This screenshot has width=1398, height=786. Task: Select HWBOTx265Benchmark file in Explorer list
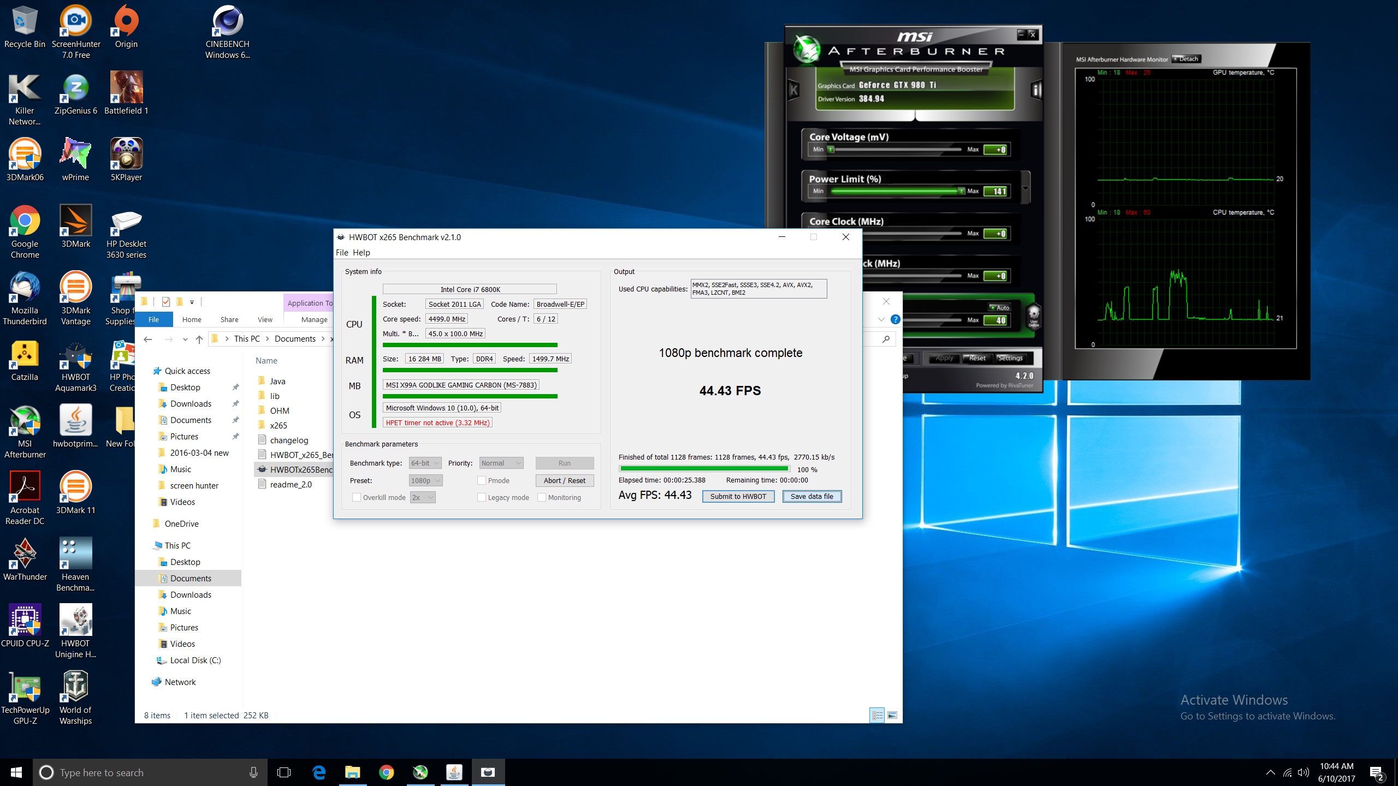click(x=295, y=469)
